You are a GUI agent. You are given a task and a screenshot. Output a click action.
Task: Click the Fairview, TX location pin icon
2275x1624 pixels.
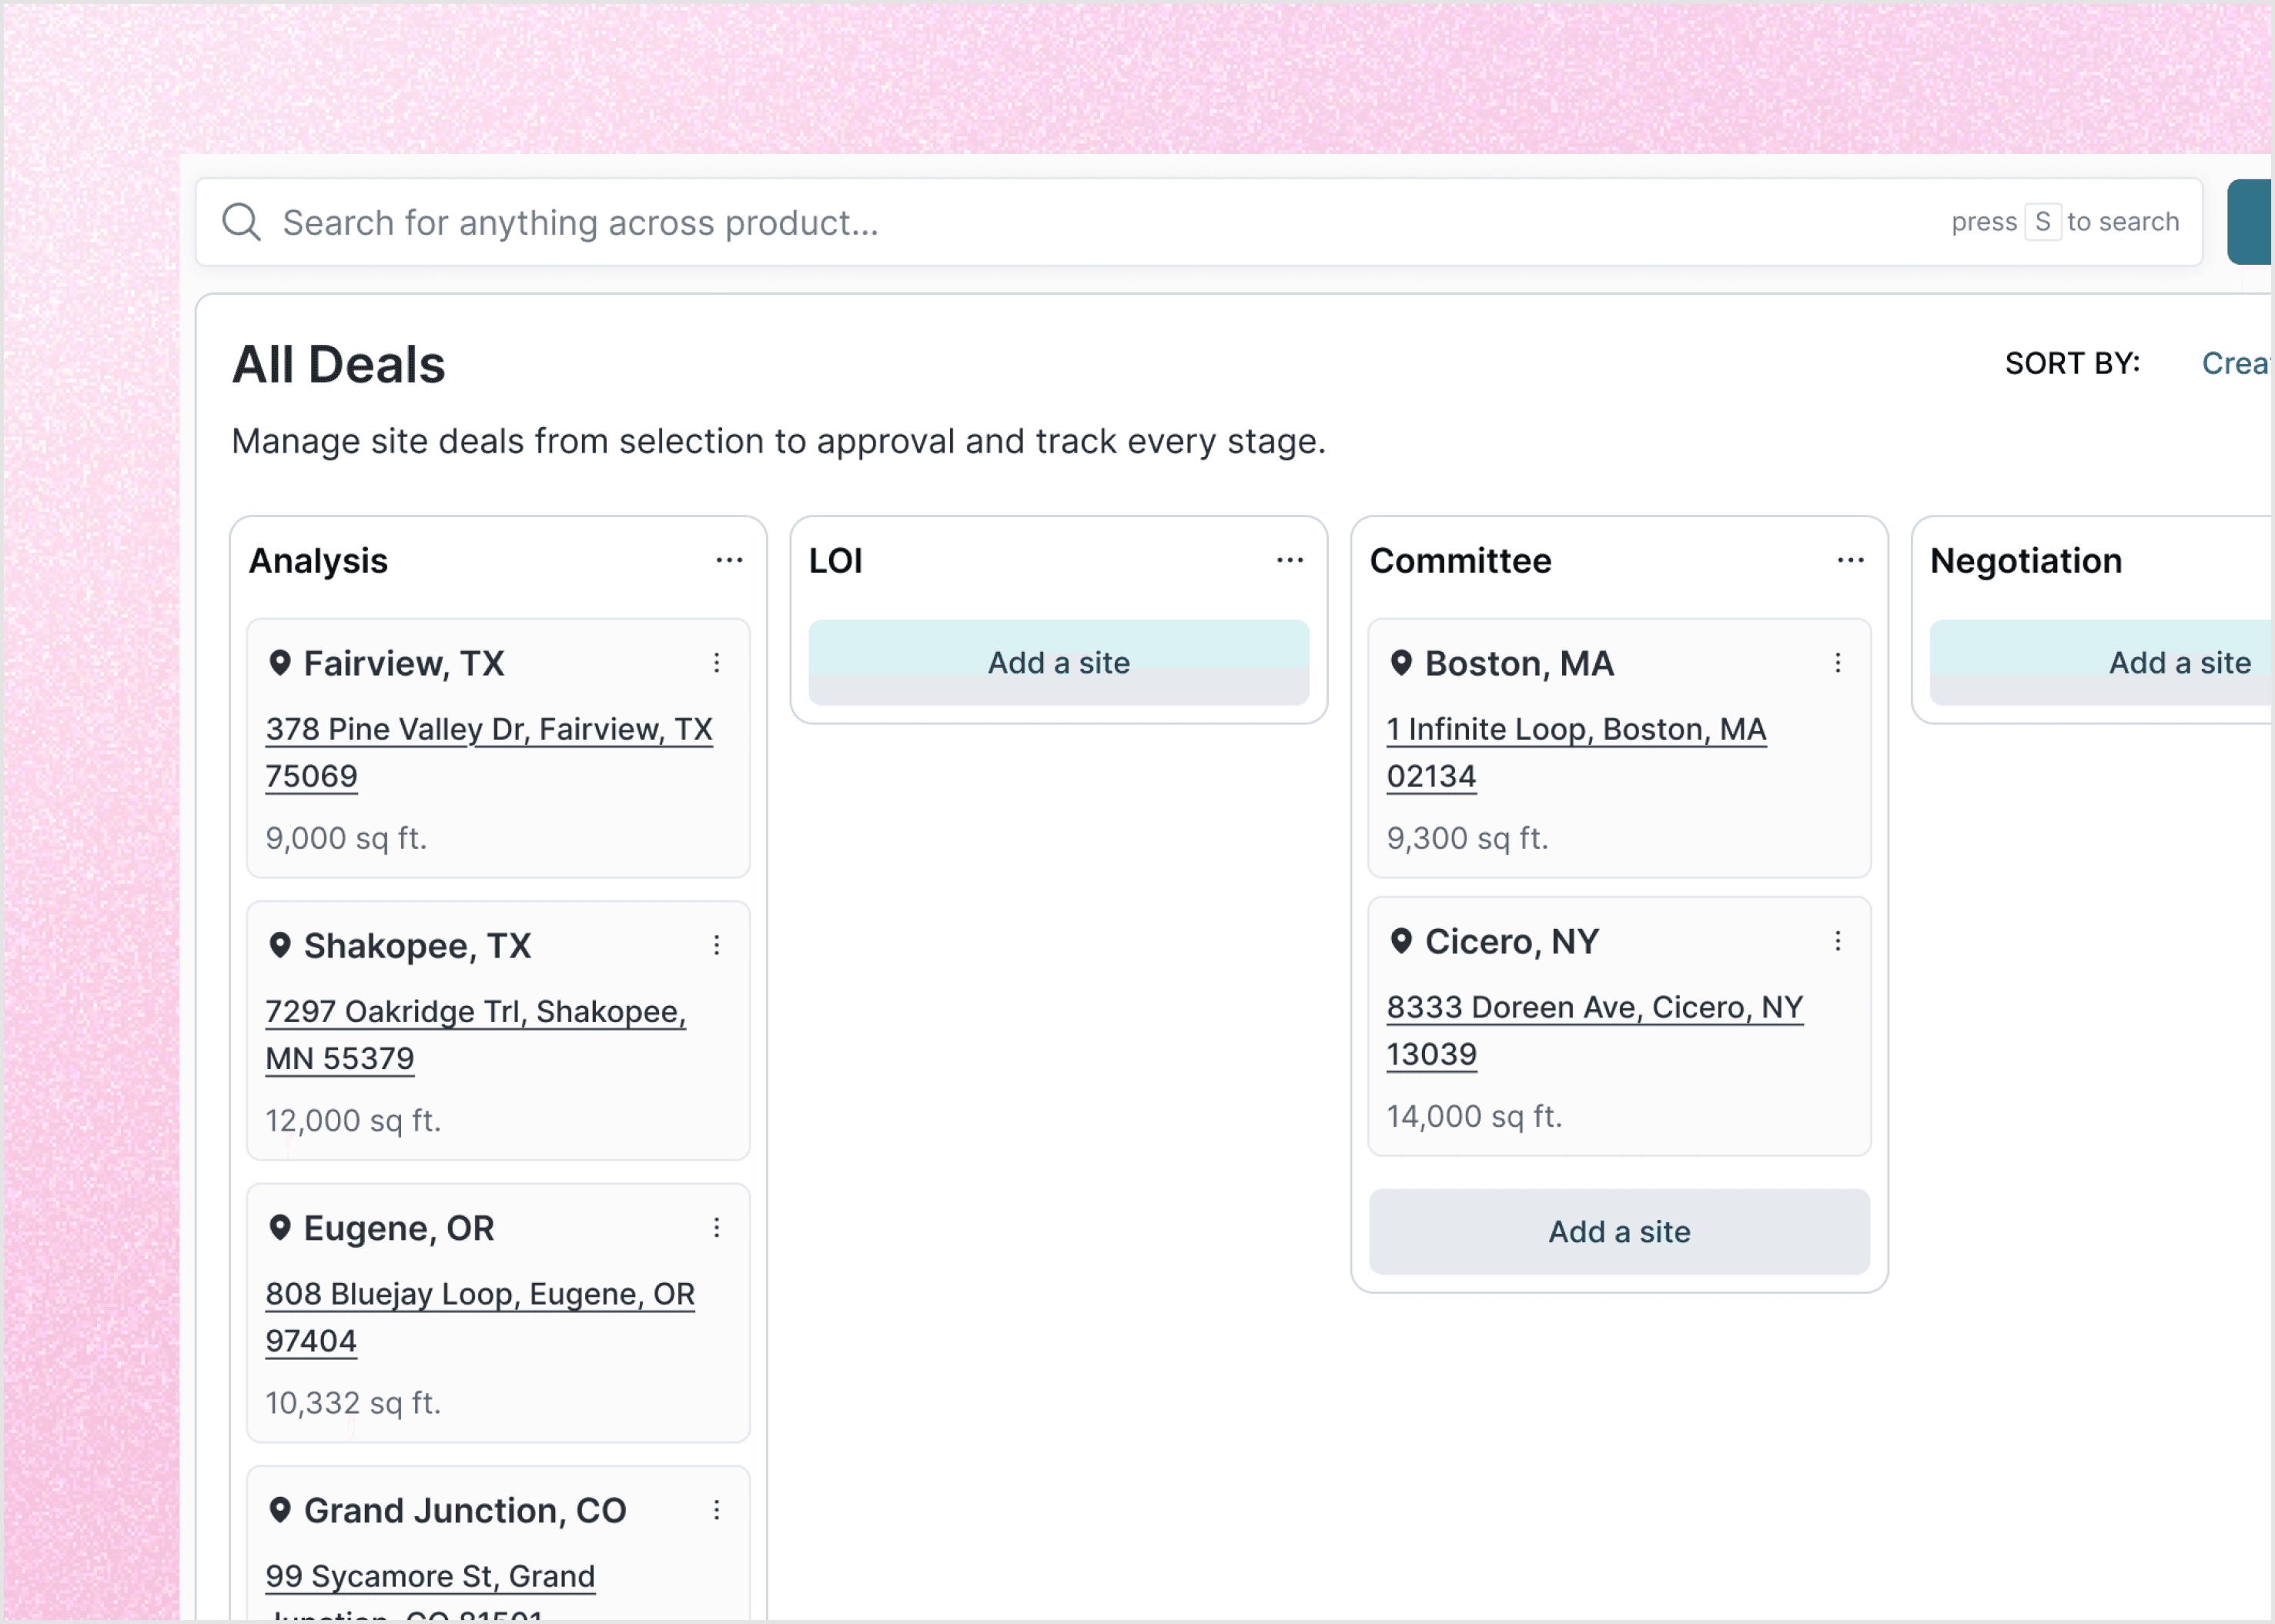pos(280,663)
